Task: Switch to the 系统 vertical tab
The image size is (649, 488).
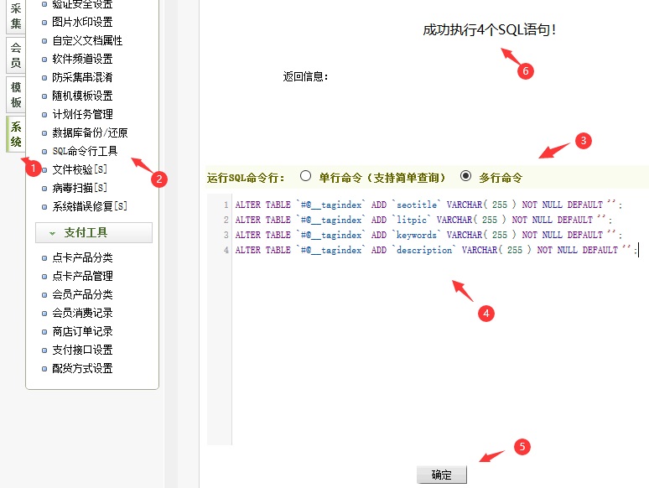Action: tap(16, 135)
